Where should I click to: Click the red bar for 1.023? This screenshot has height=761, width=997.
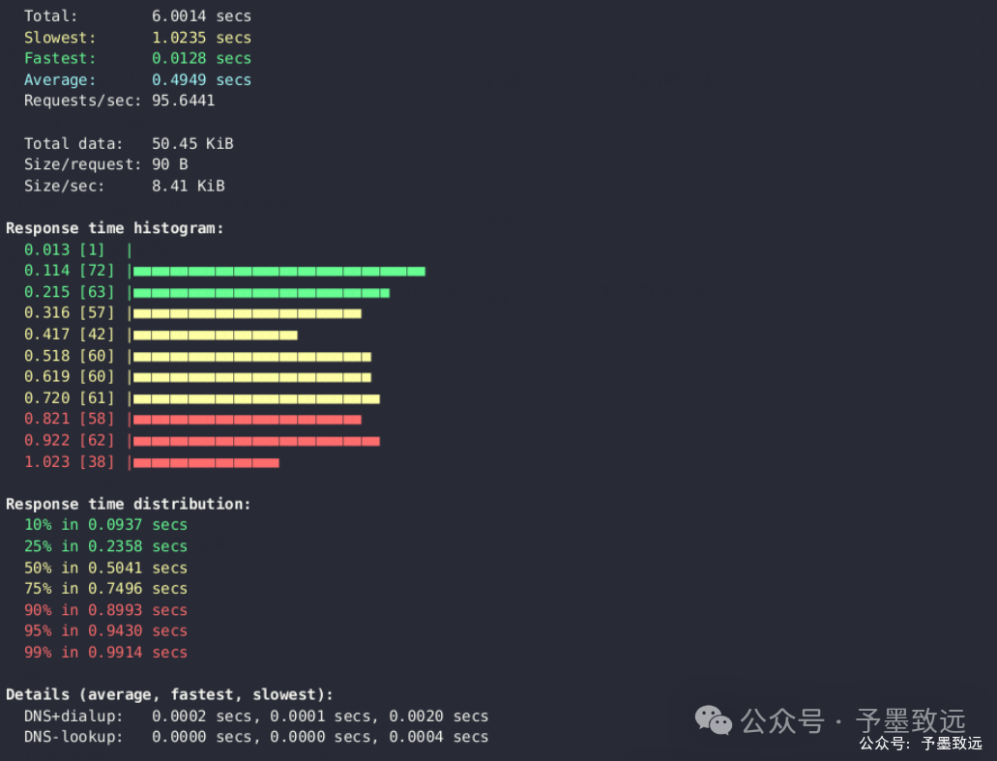coord(206,463)
